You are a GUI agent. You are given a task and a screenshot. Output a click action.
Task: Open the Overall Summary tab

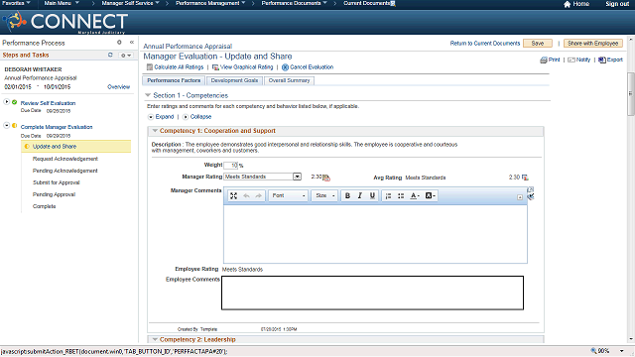289,80
